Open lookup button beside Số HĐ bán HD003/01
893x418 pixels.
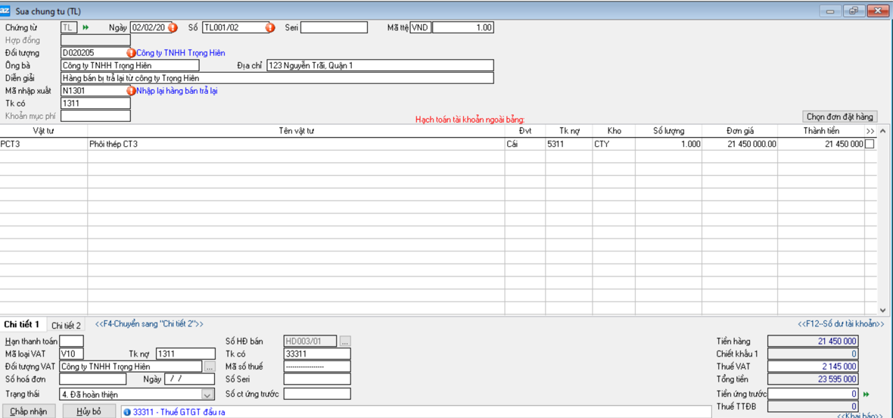pyautogui.click(x=345, y=342)
